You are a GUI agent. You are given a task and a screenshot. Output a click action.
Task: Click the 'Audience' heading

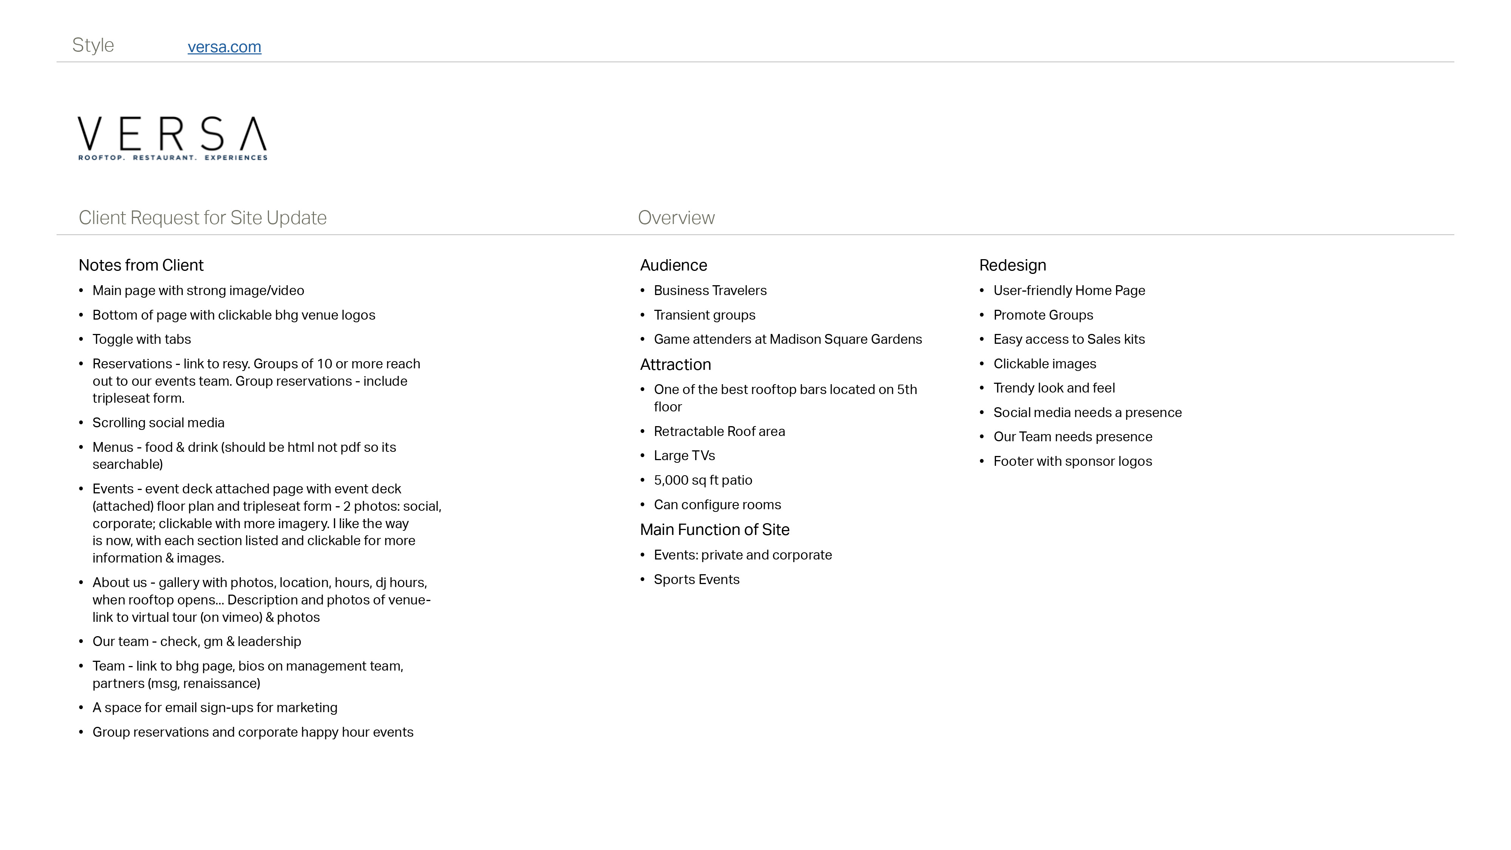point(673,265)
